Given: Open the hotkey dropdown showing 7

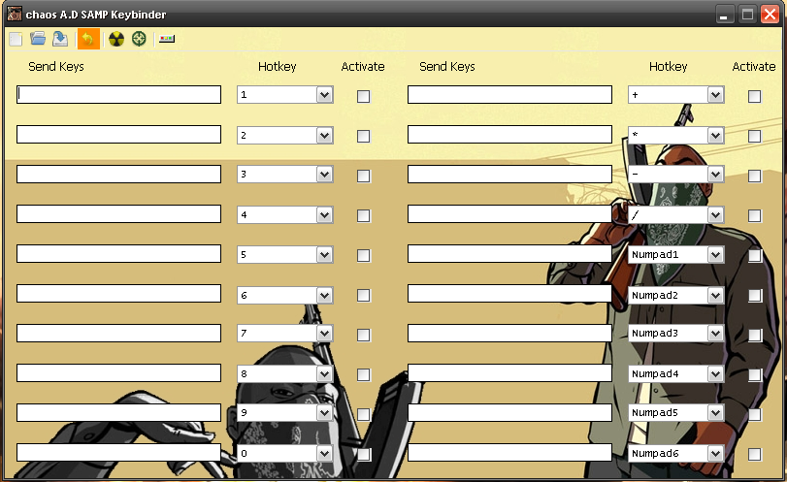Looking at the screenshot, I should click(324, 334).
